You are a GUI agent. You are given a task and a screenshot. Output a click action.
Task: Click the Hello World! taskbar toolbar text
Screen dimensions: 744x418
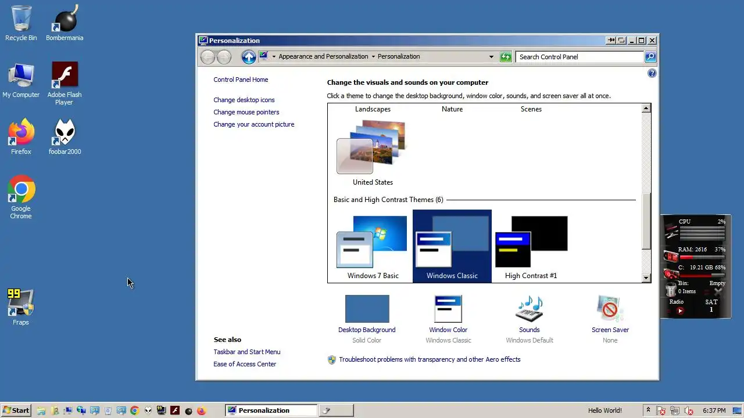tap(605, 410)
